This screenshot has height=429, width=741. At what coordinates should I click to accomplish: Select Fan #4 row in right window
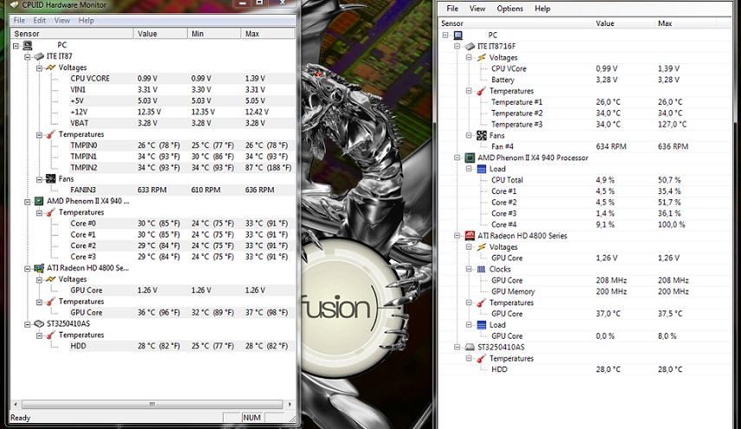coord(586,146)
